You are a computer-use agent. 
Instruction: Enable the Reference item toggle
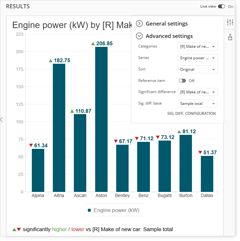pyautogui.click(x=182, y=81)
